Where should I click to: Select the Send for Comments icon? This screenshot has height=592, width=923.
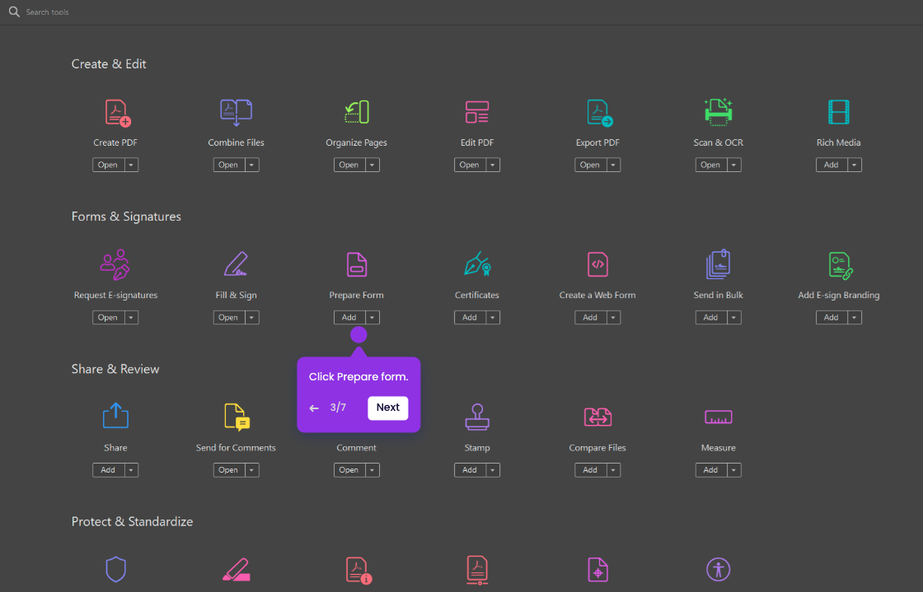tap(237, 417)
